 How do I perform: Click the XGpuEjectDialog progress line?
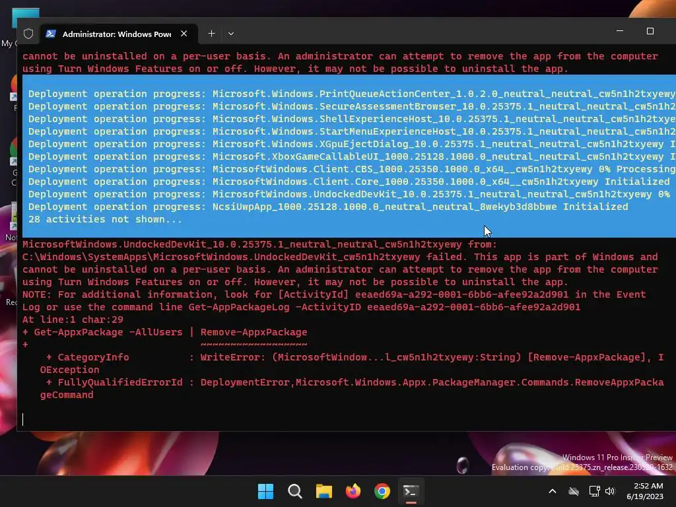point(352,144)
